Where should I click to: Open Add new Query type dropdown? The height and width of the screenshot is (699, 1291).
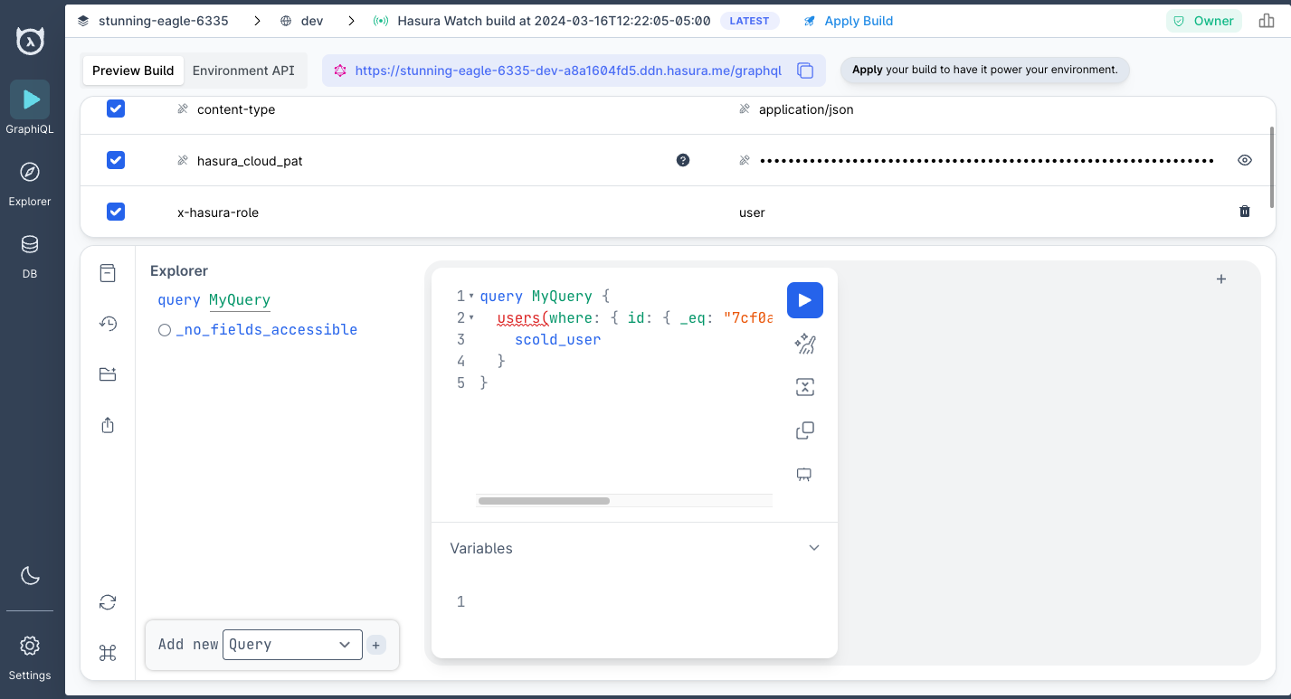pos(292,645)
